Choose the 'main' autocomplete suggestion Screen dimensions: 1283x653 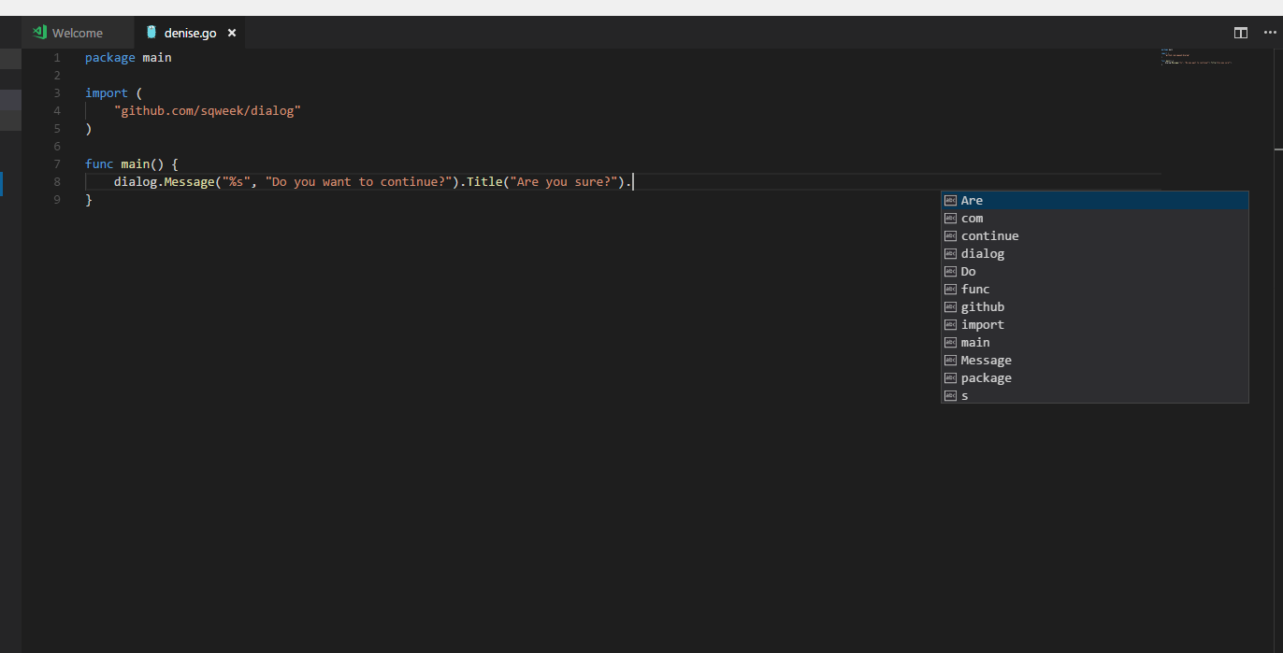pyautogui.click(x=1094, y=342)
